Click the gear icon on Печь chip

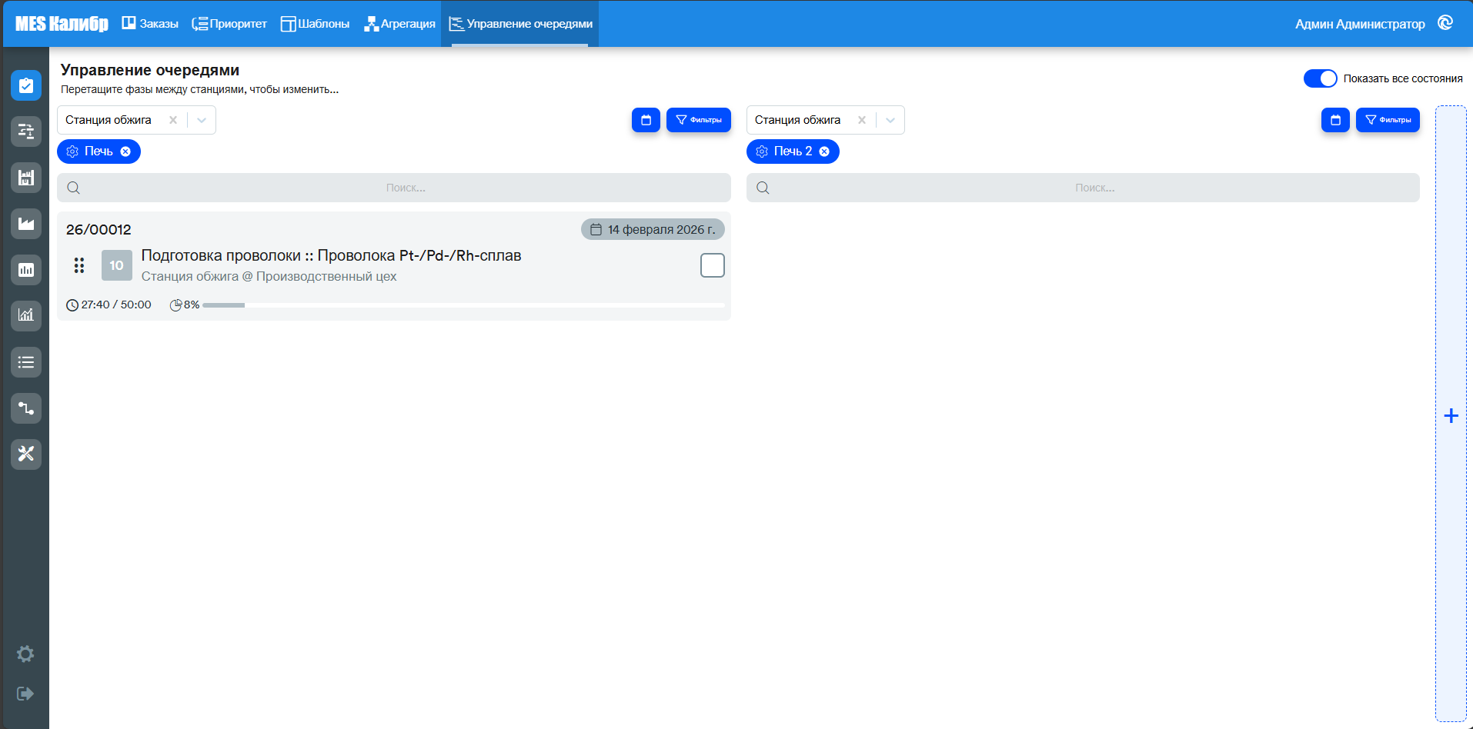[72, 151]
